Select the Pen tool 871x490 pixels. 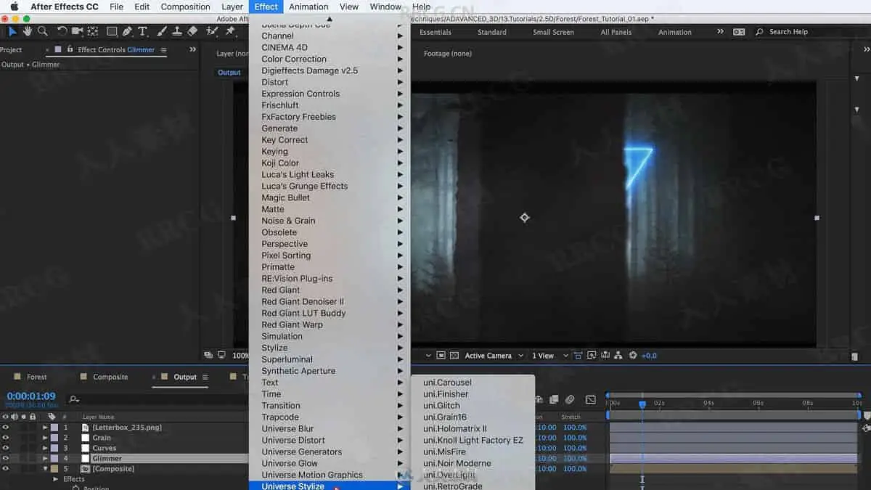(128, 31)
